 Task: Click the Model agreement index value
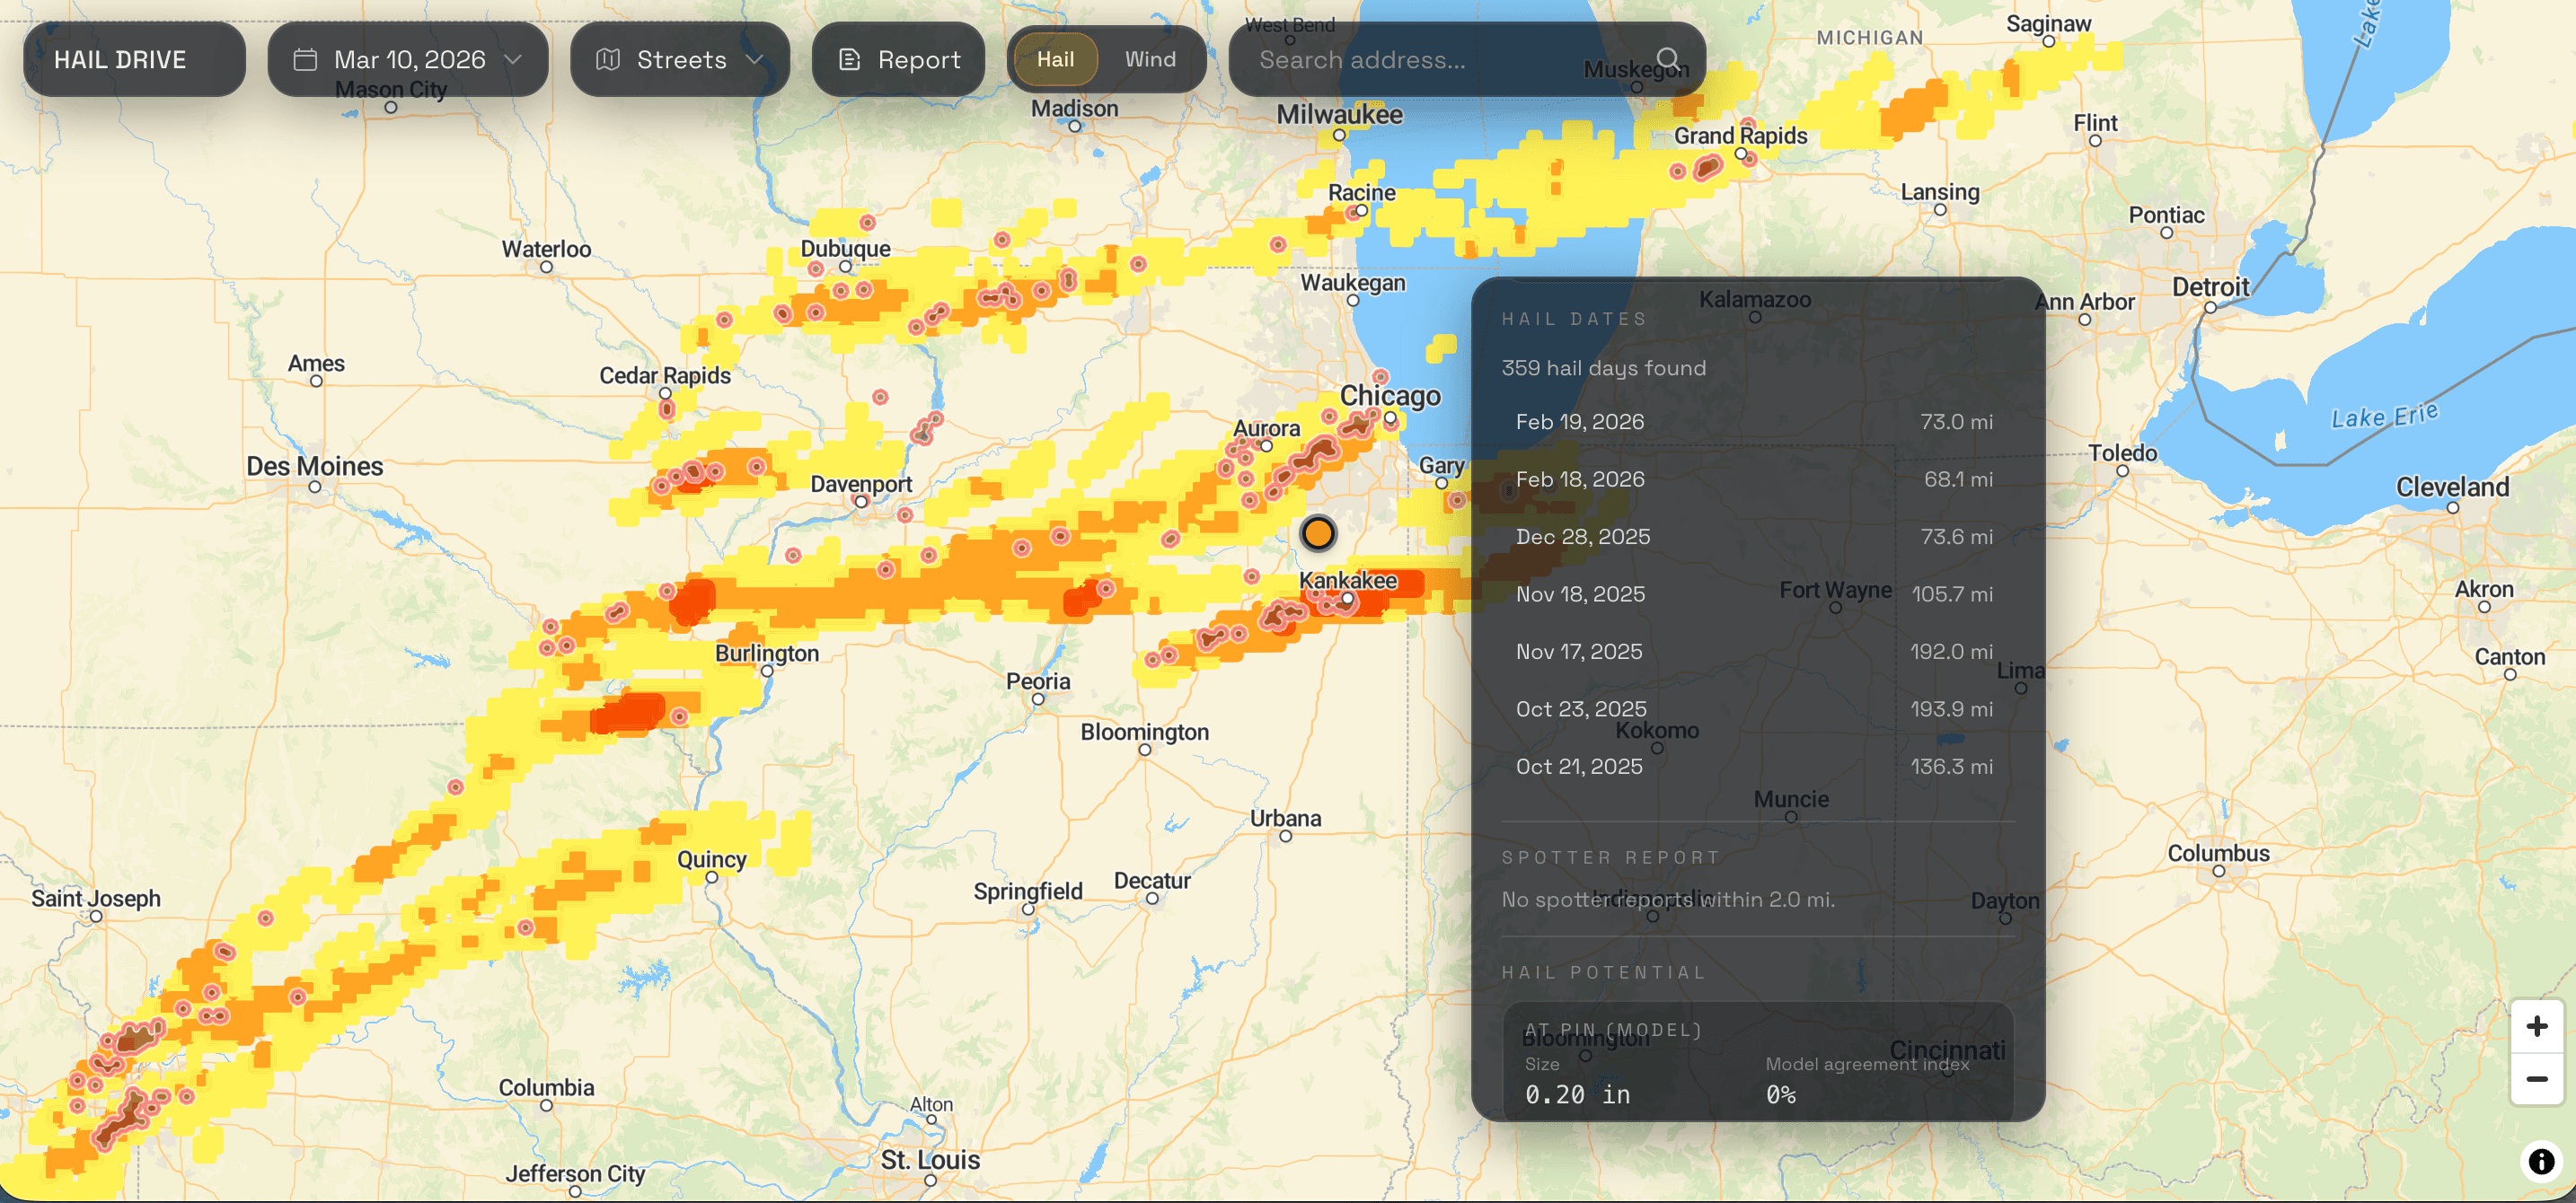[x=1782, y=1095]
